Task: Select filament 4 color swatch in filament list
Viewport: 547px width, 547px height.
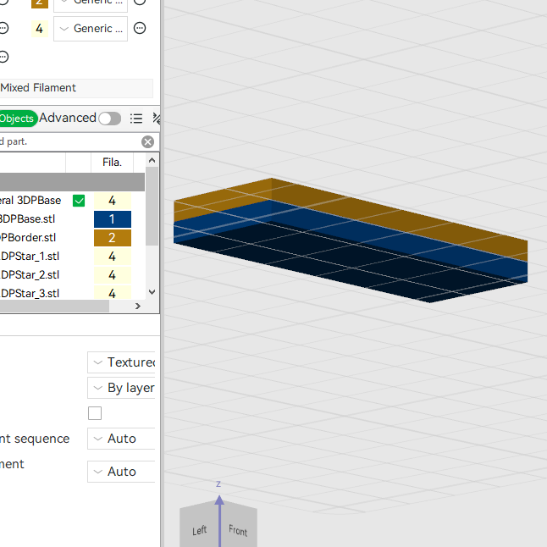Action: coord(40,29)
